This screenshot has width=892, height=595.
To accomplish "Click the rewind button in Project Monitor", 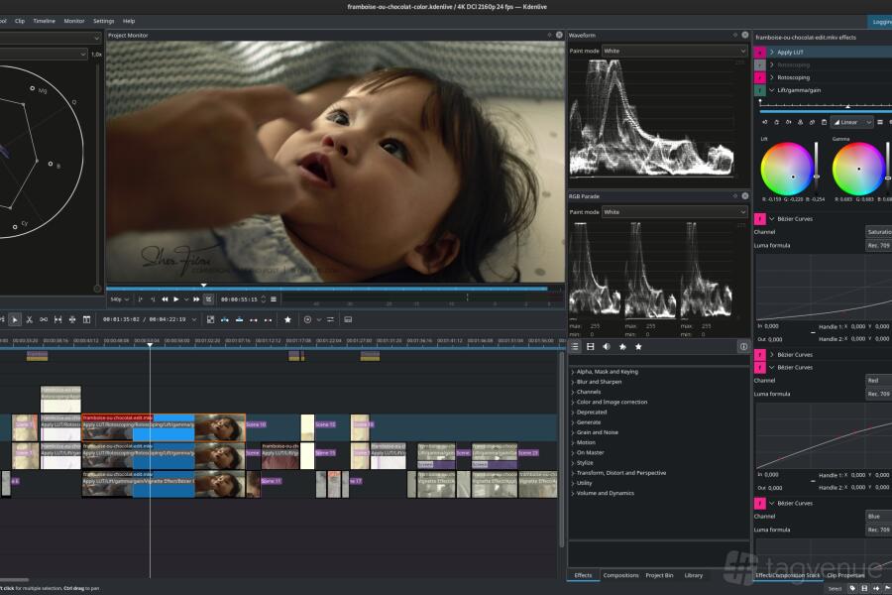I will pyautogui.click(x=165, y=298).
